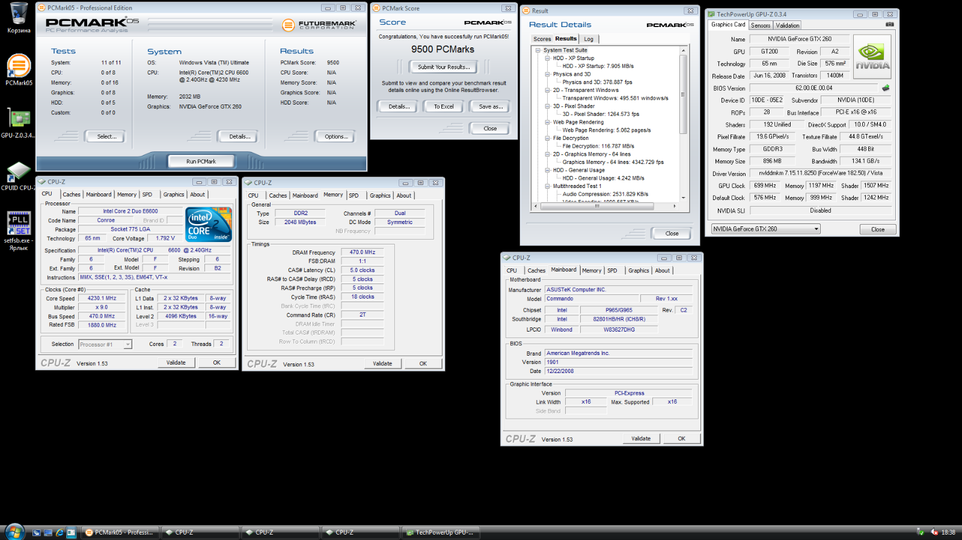Click the NVIDIA logo in GPU-Z

872,56
